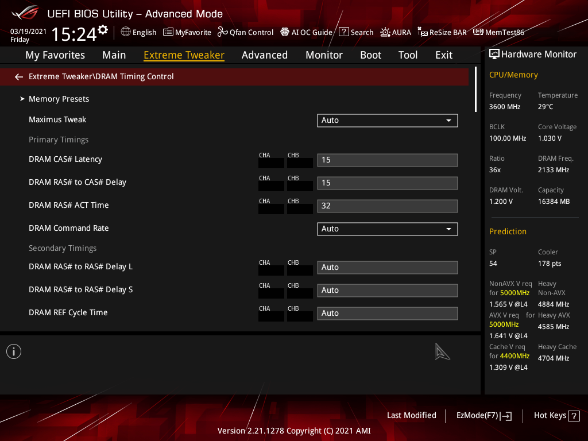The image size is (588, 441).
Task: Click the Hardware Monitor display icon
Action: tap(494, 55)
